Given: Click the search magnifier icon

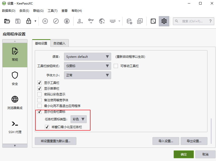Looking at the screenshot, I should click(176, 21).
